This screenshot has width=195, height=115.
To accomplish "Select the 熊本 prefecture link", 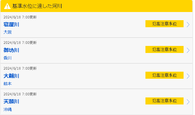I will pyautogui.click(x=8, y=84).
